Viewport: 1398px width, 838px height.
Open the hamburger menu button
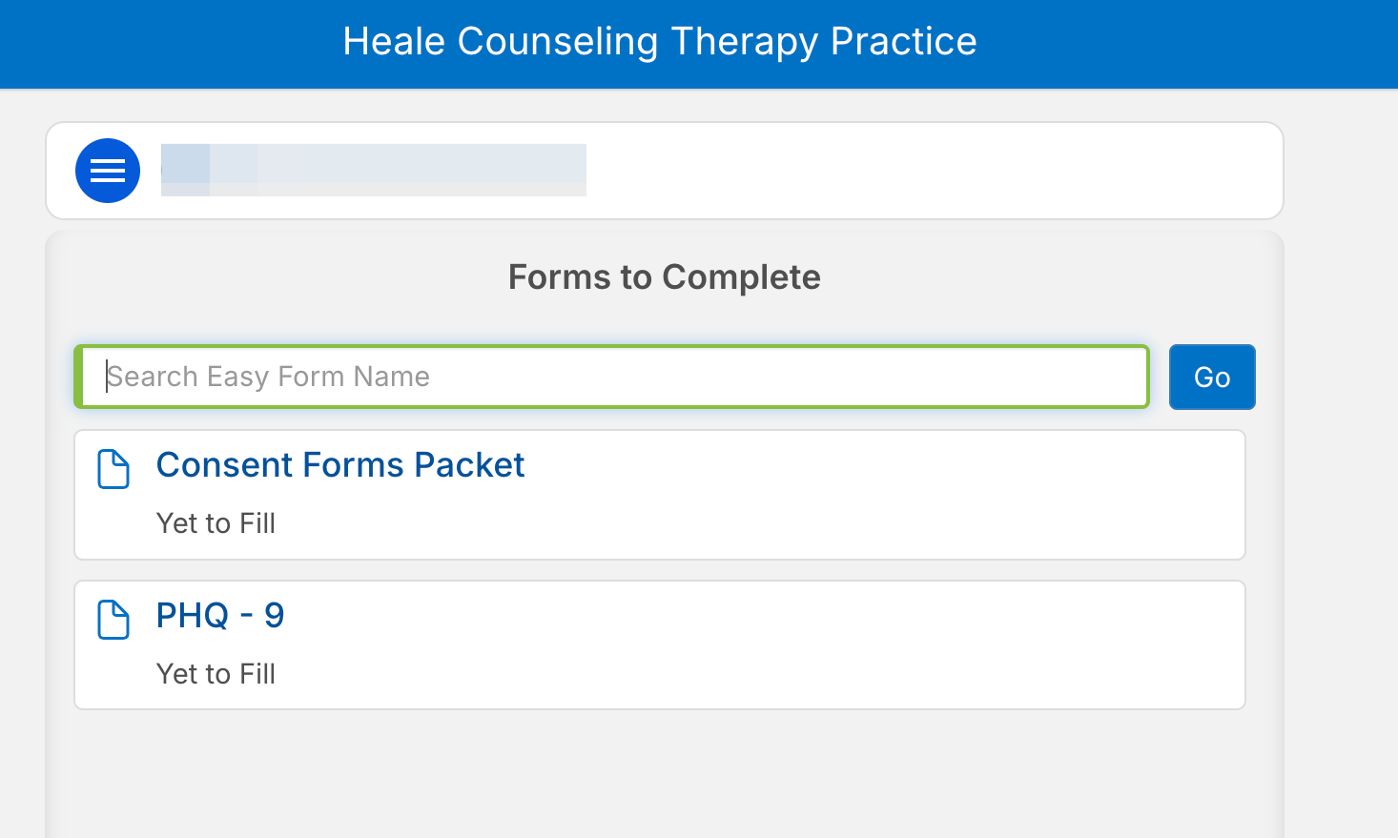coord(108,171)
